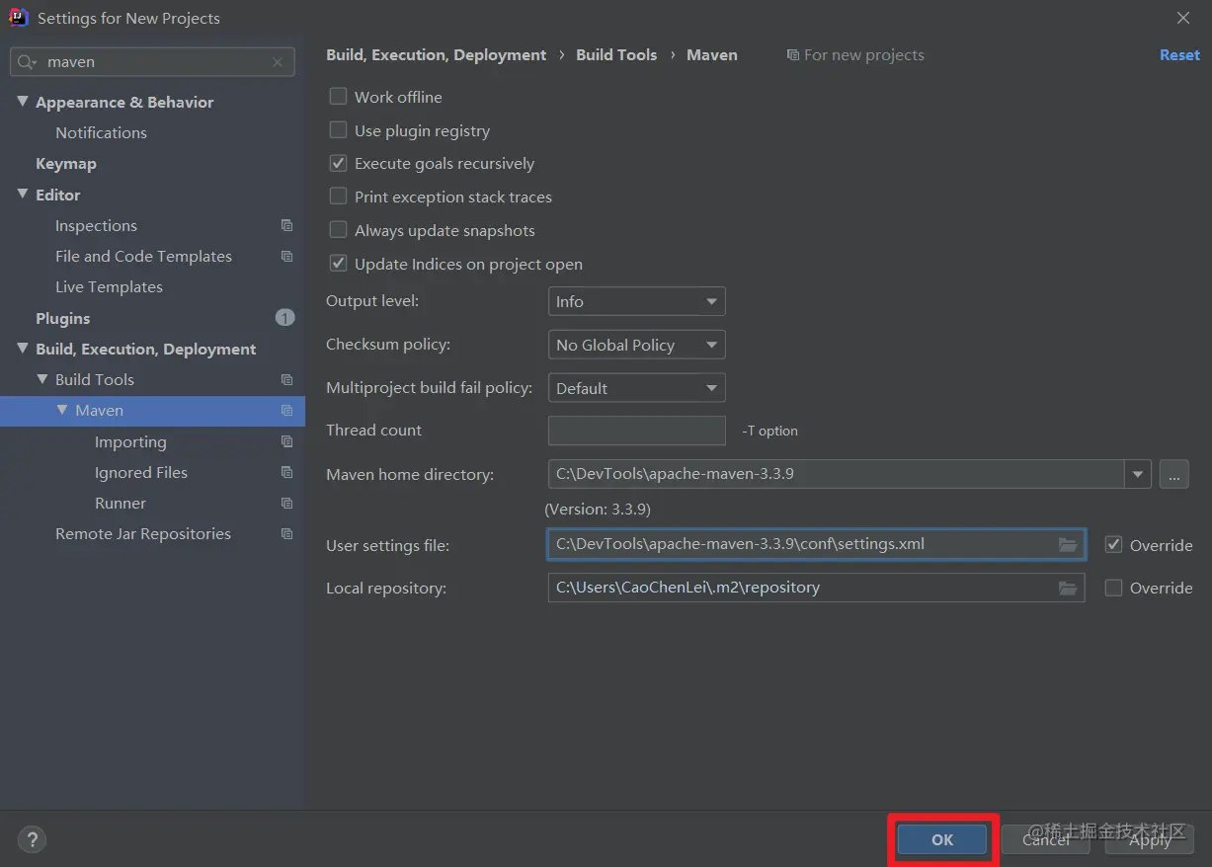The image size is (1212, 867).
Task: Select Notifications in settings tree
Action: [101, 132]
